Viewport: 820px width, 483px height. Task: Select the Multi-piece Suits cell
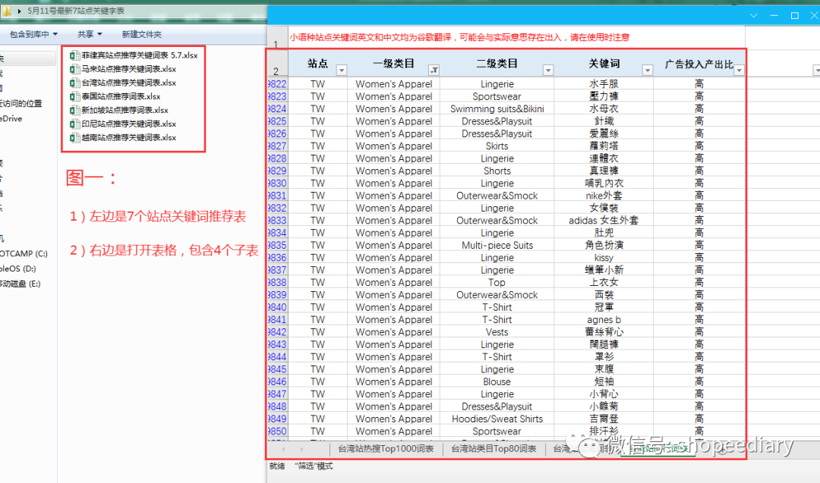(x=497, y=246)
